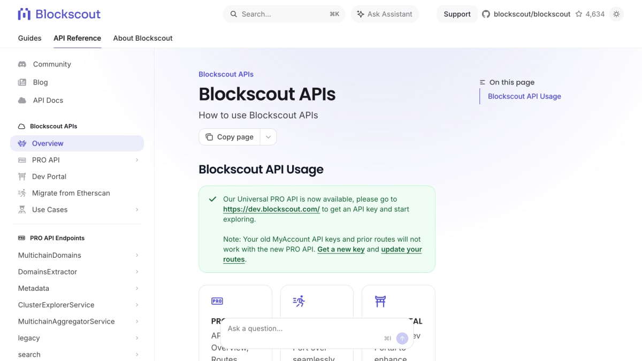Open the Copy page dropdown arrow

[x=268, y=137]
